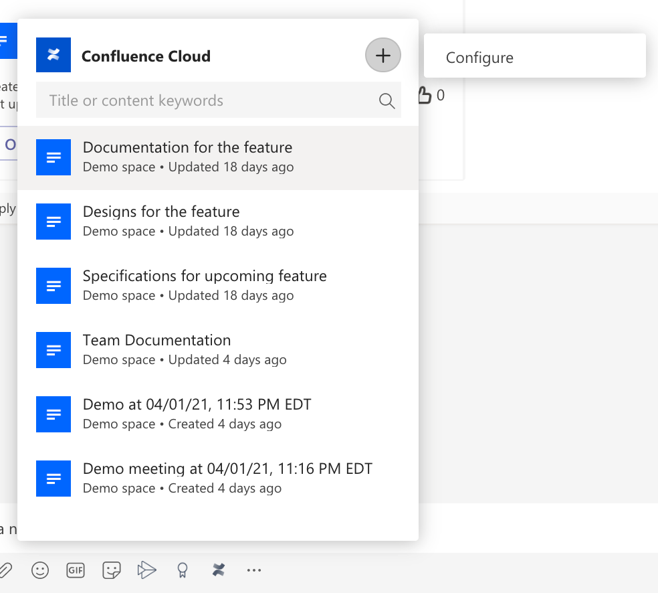
Task: Open the GIF picker
Action: tap(76, 570)
